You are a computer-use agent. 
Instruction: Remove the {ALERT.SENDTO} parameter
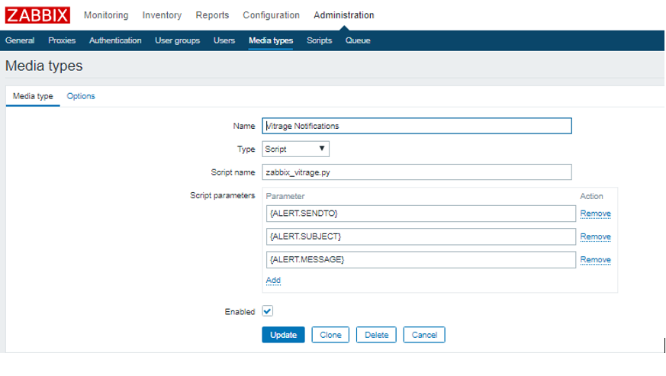click(595, 214)
